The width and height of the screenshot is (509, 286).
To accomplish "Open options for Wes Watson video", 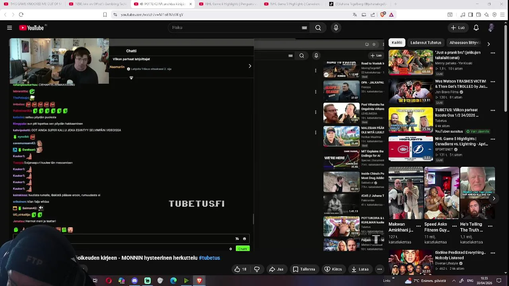I will pos(493,82).
